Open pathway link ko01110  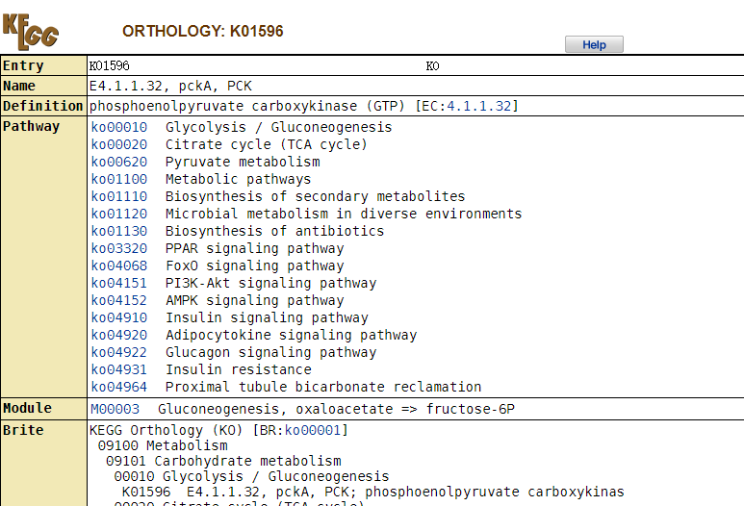pos(119,196)
